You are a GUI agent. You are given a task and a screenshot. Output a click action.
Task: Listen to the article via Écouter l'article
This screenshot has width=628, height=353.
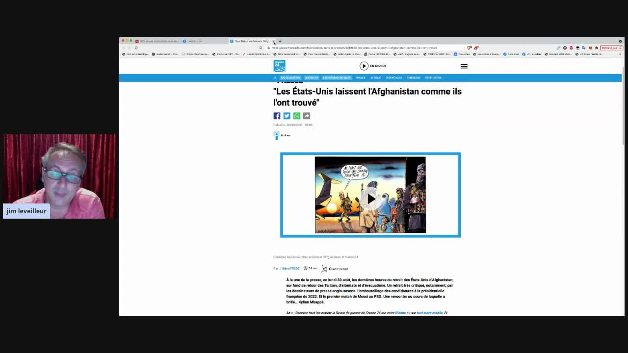click(335, 269)
